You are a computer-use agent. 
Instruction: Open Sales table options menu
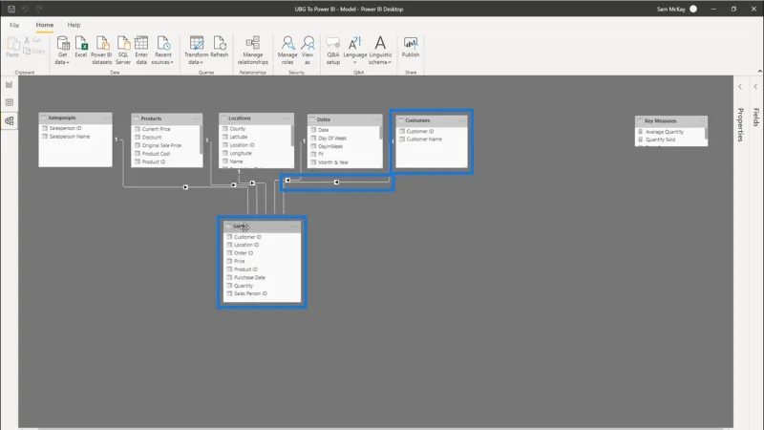[x=294, y=226]
